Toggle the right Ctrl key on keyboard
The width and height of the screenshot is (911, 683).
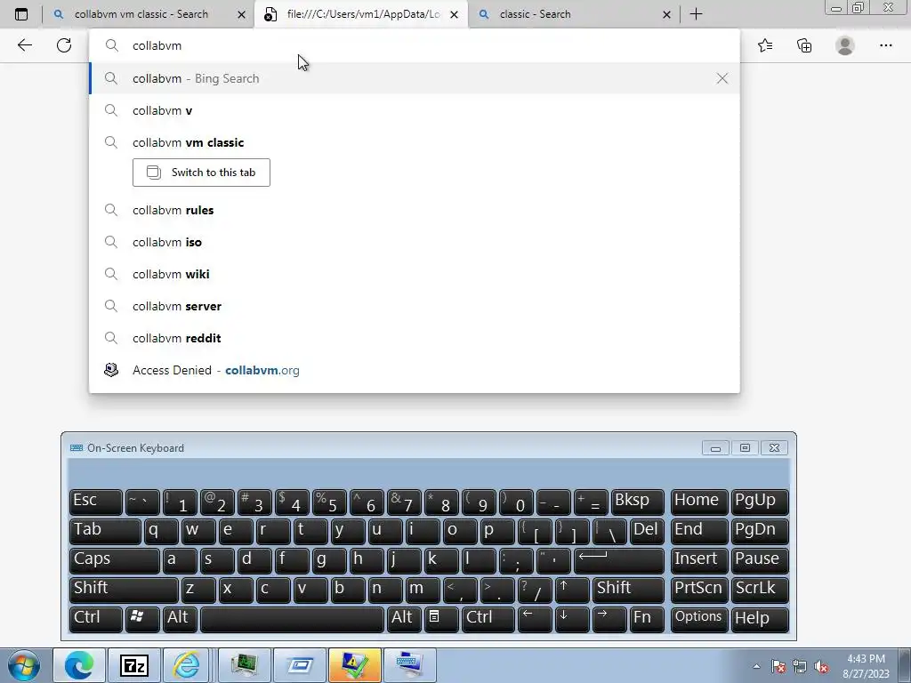[x=488, y=619]
